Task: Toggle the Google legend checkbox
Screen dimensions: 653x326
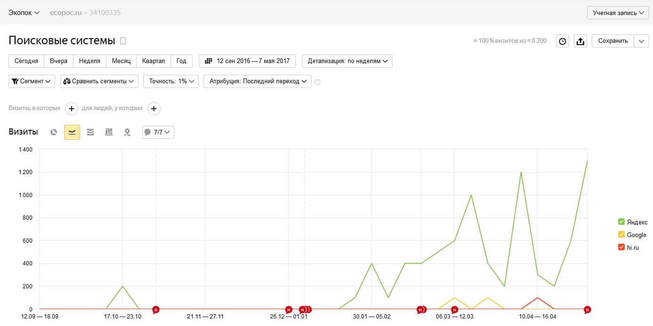Action: [x=621, y=235]
